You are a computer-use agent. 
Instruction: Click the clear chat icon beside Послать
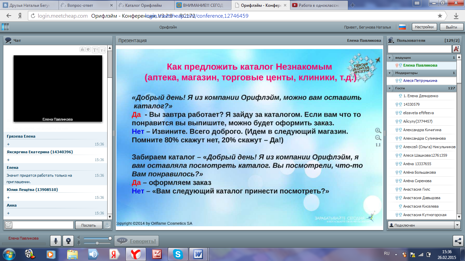click(x=108, y=225)
